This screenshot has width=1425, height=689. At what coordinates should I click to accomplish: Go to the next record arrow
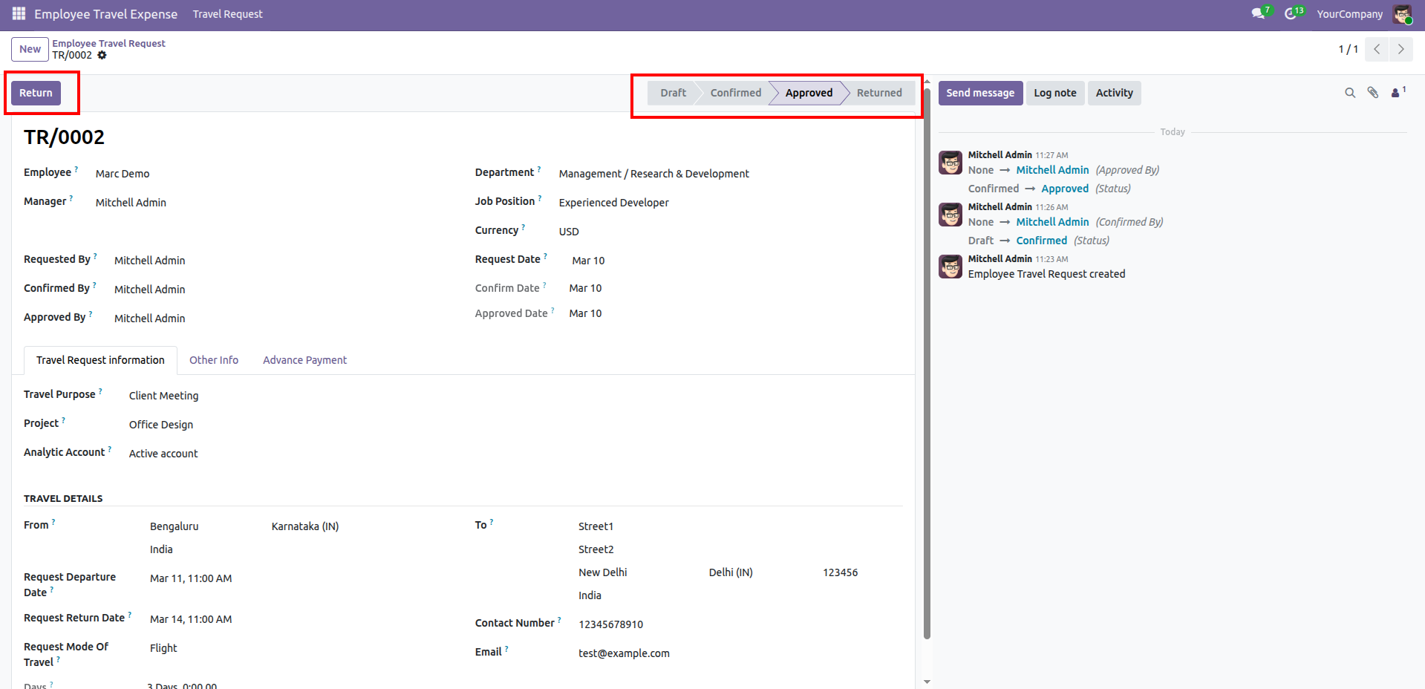pyautogui.click(x=1400, y=49)
